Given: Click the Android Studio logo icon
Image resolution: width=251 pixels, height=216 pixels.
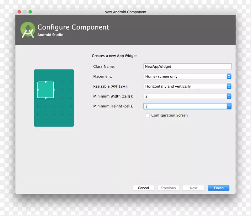Looking at the screenshot, I should click(x=27, y=30).
